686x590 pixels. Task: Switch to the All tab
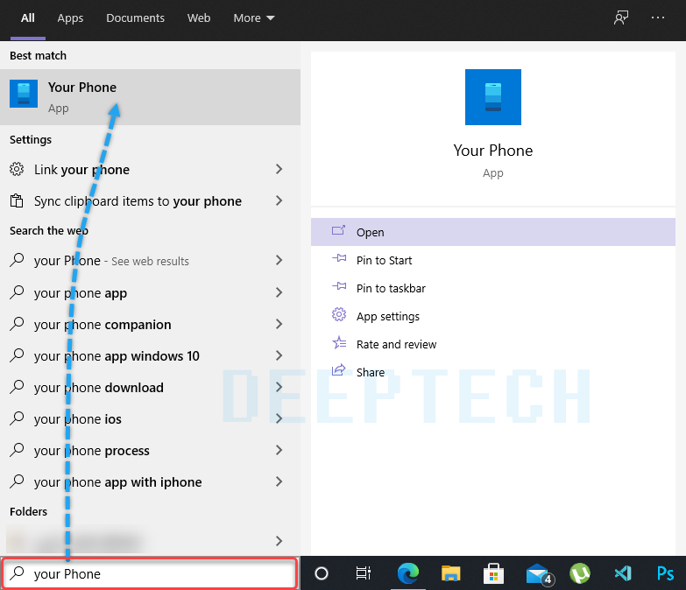coord(27,18)
